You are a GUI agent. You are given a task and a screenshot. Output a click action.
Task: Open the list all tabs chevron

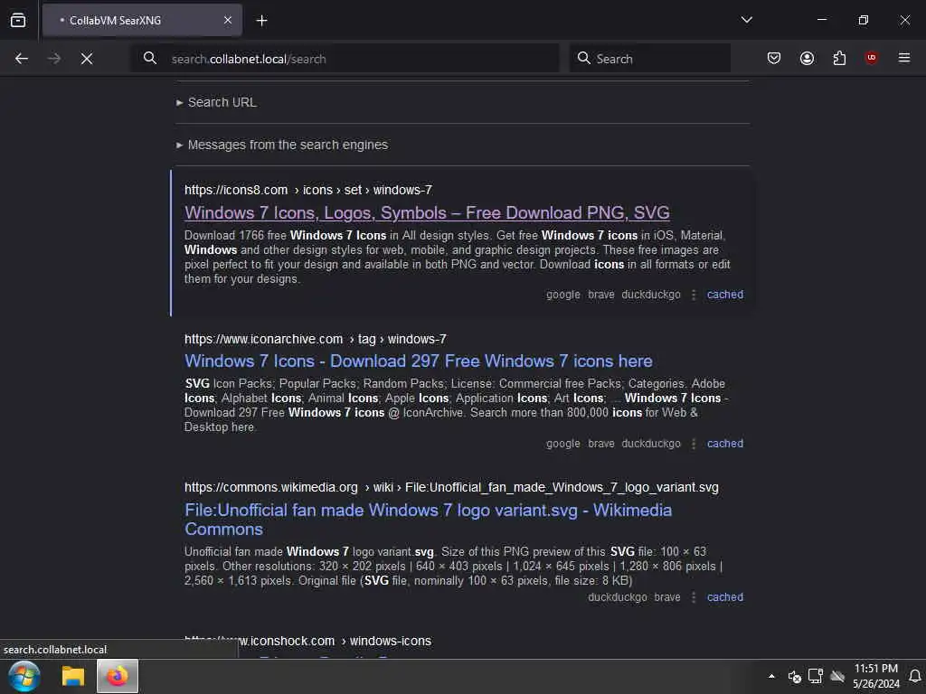[x=746, y=20]
